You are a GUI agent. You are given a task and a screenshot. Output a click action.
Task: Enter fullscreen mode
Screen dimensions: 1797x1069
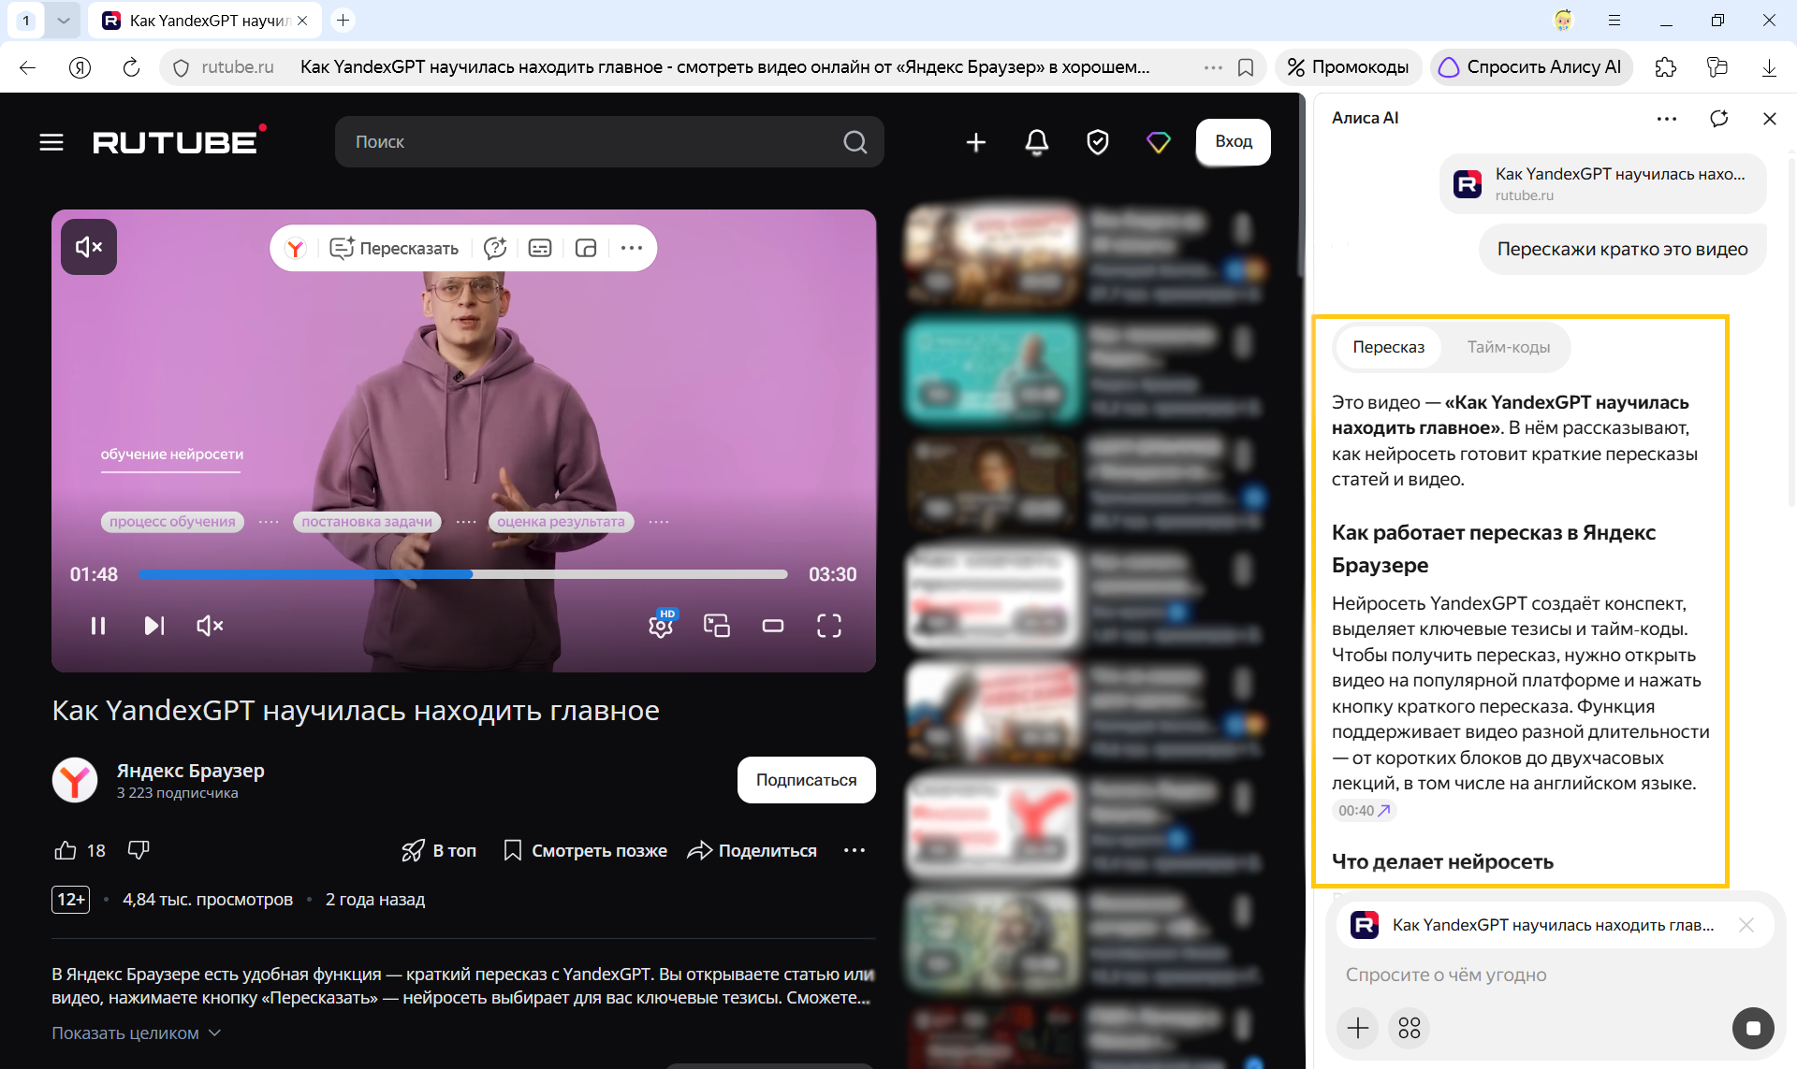pyautogui.click(x=829, y=626)
